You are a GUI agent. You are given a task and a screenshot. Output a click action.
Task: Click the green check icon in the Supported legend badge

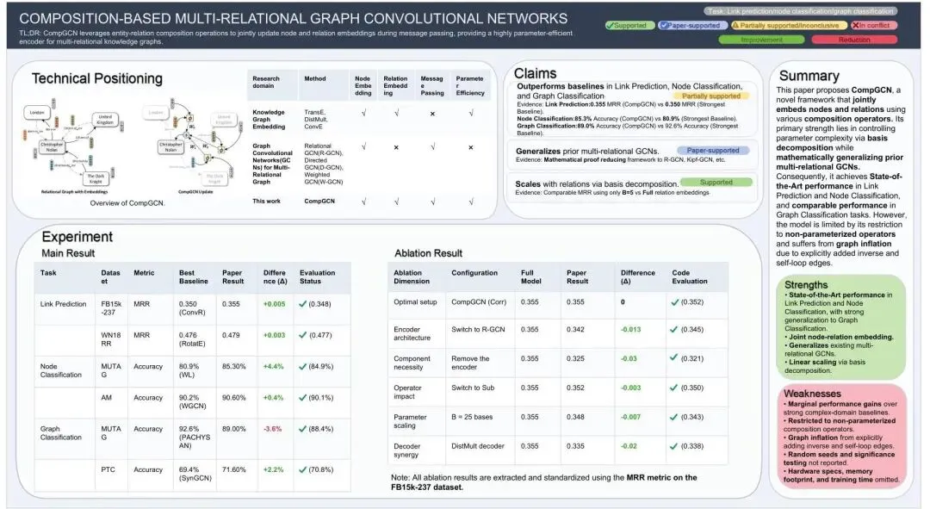click(x=610, y=26)
